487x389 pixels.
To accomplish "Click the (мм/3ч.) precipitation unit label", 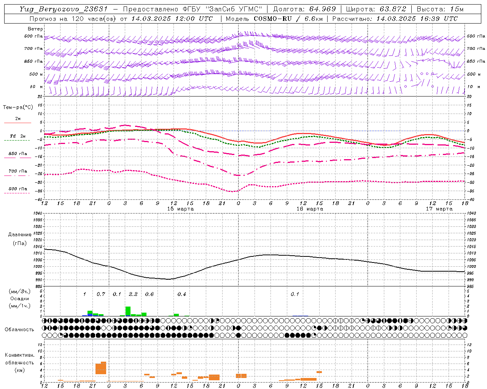I will click(x=20, y=291).
